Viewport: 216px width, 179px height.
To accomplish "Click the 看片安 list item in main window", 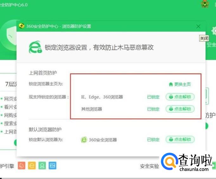I will [x=10, y=107].
